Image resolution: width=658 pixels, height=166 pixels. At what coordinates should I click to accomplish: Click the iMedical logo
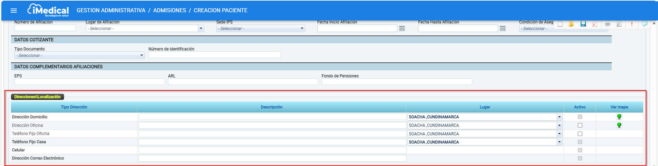click(48, 10)
